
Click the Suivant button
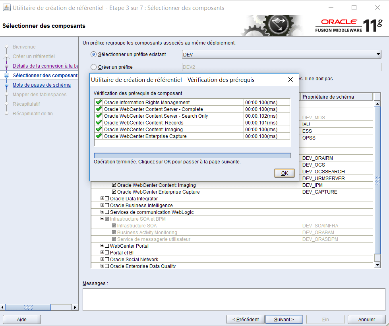click(284, 320)
